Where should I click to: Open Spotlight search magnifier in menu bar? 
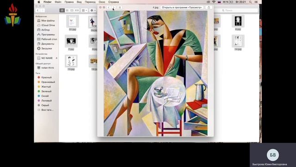click(250, 2)
